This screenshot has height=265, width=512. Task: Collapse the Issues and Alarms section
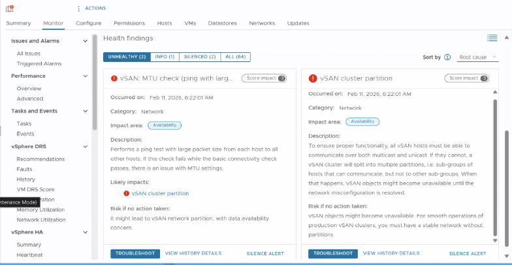point(85,41)
